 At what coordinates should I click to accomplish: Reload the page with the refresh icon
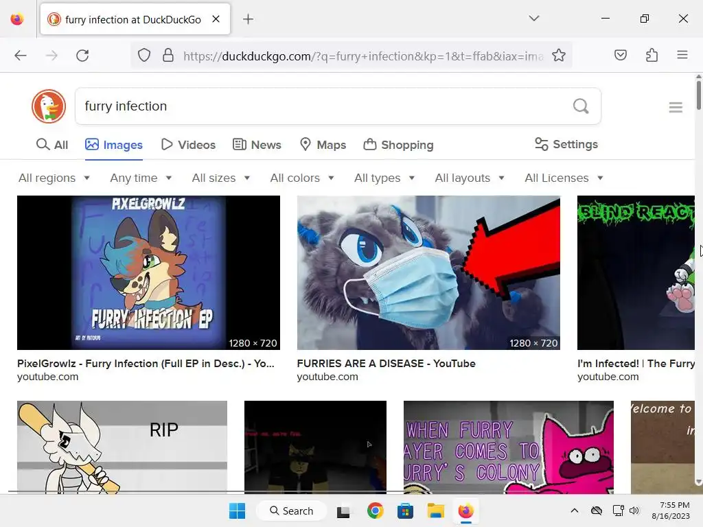[82, 56]
